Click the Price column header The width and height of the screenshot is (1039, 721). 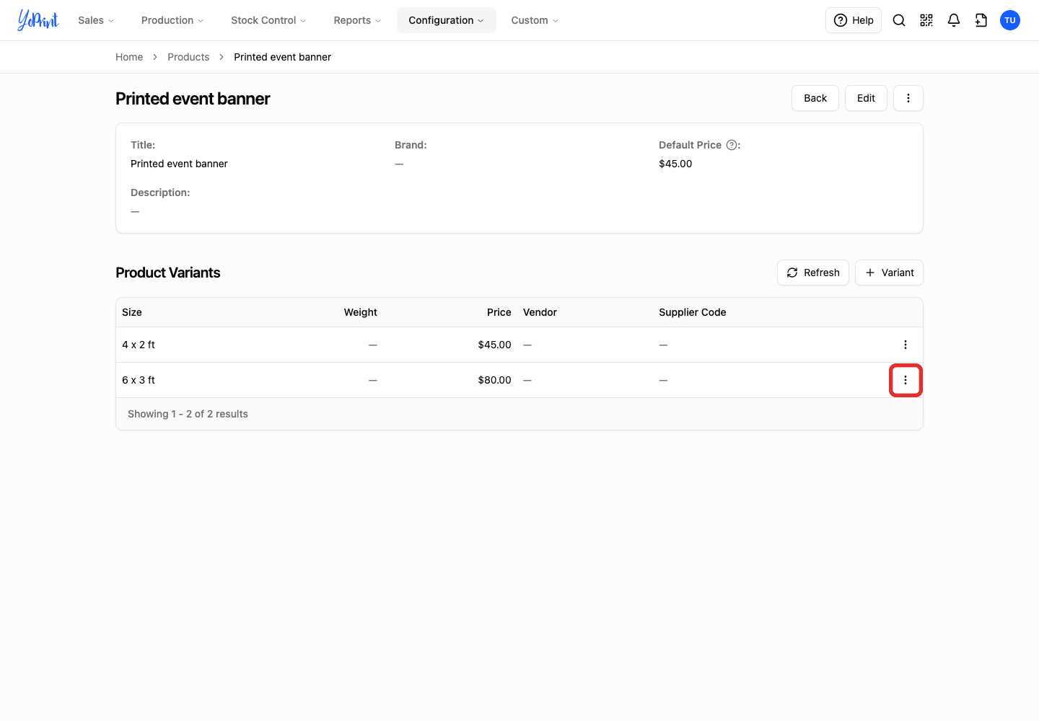(x=499, y=312)
